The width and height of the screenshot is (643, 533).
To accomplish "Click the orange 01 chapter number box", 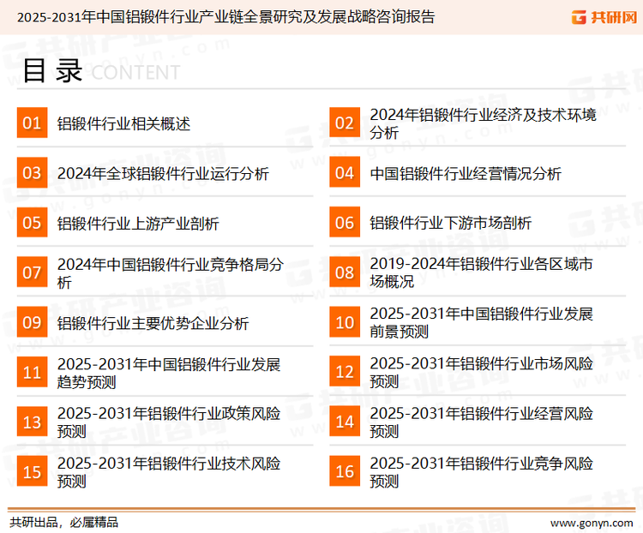I will [x=32, y=123].
